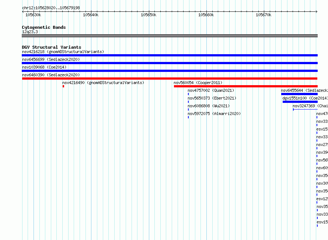Viewport: 328px width, 240px height.
Task: Click the blue tick under nsv4757002
Action: coord(188,94)
